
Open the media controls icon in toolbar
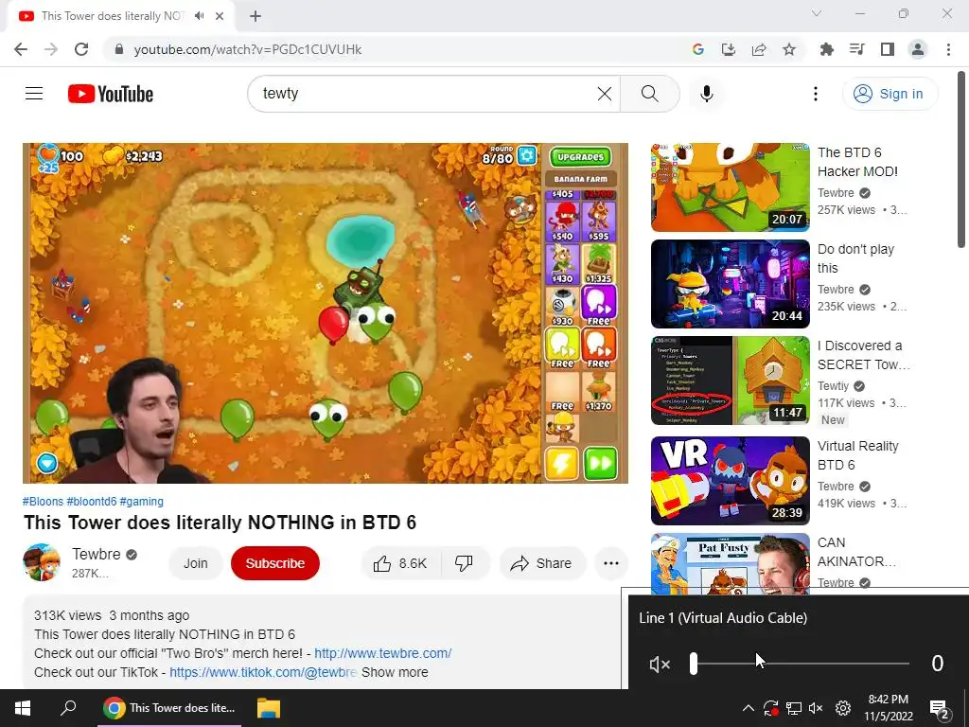coord(857,49)
